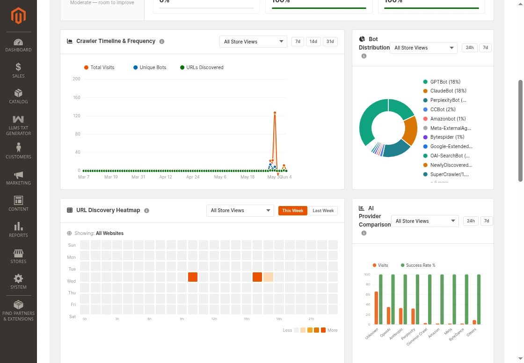Click the URL Discovery Heatmap grid icon

tap(70, 210)
